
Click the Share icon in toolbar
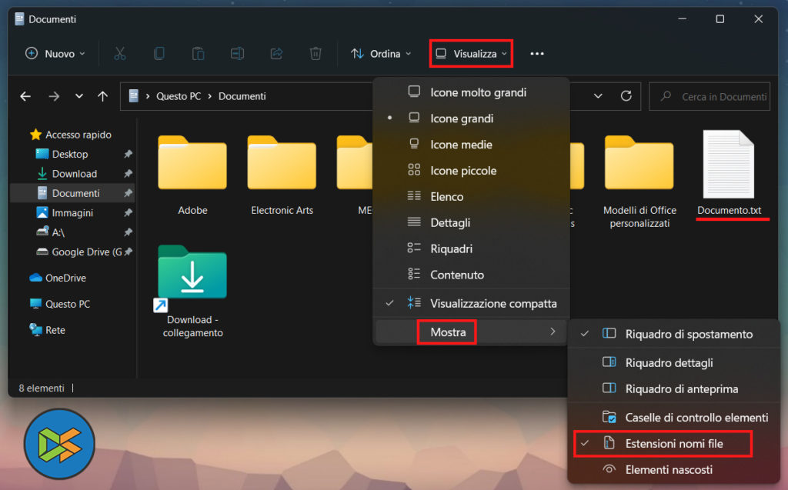point(276,54)
